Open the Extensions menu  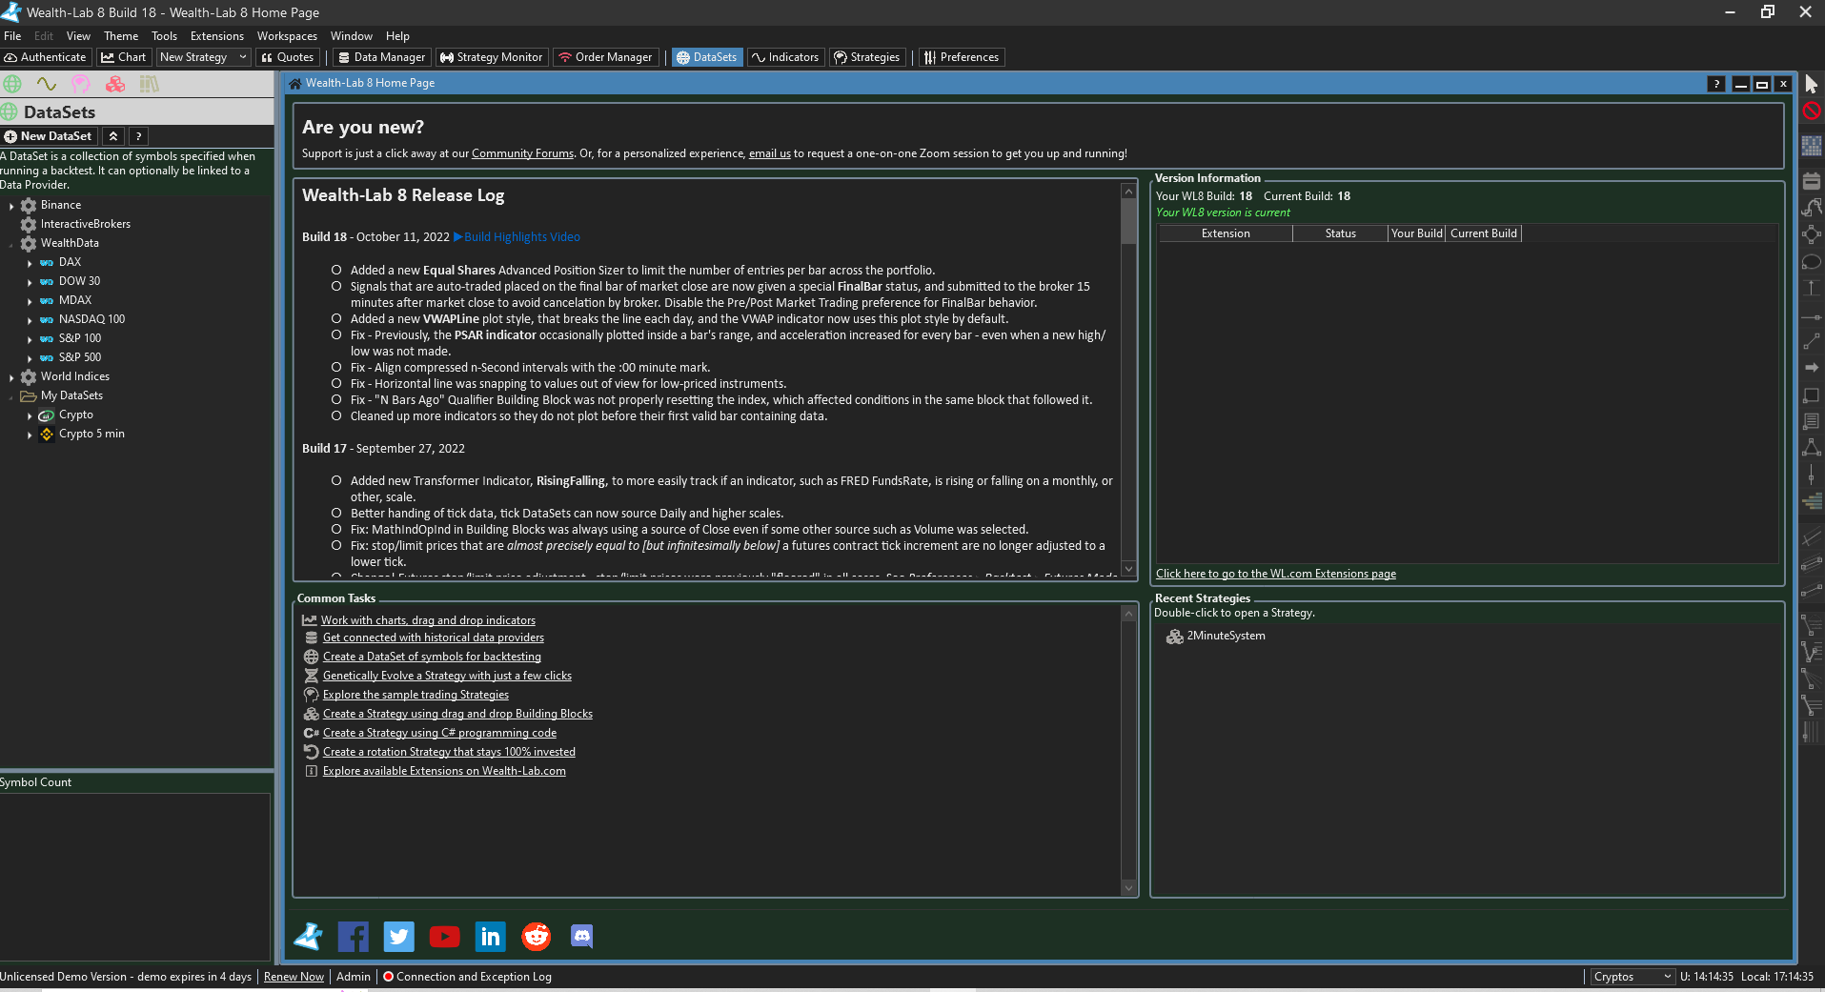pyautogui.click(x=217, y=36)
